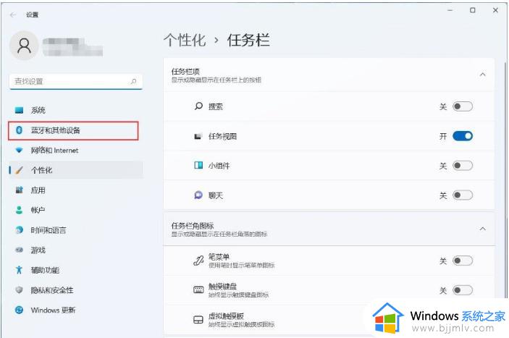Click the 系统 monitor icon in the sidebar
The width and height of the screenshot is (509, 338).
pyautogui.click(x=19, y=110)
